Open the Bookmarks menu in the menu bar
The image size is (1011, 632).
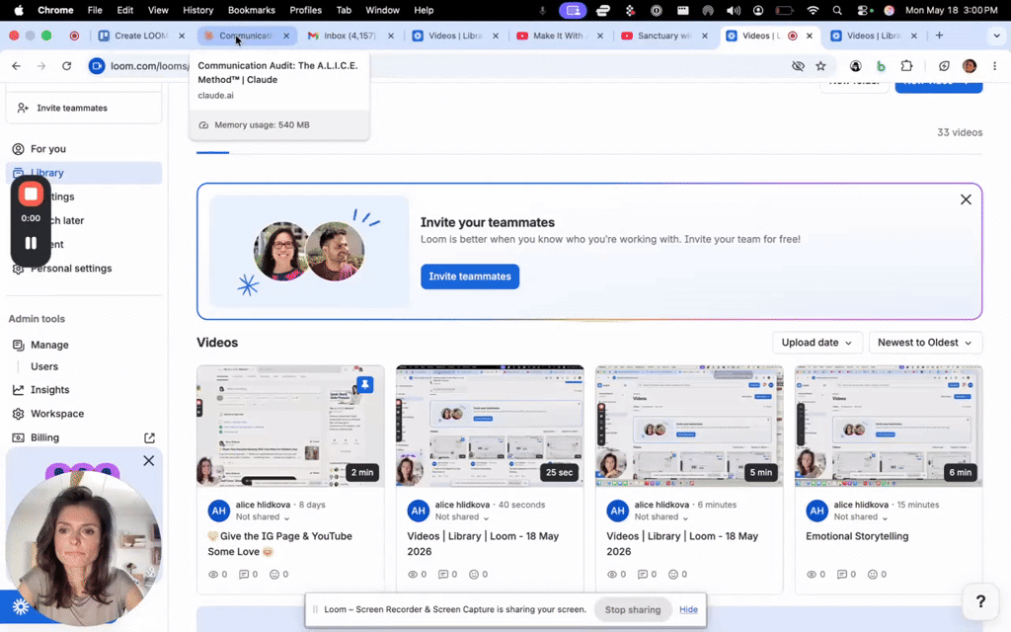pyautogui.click(x=252, y=10)
